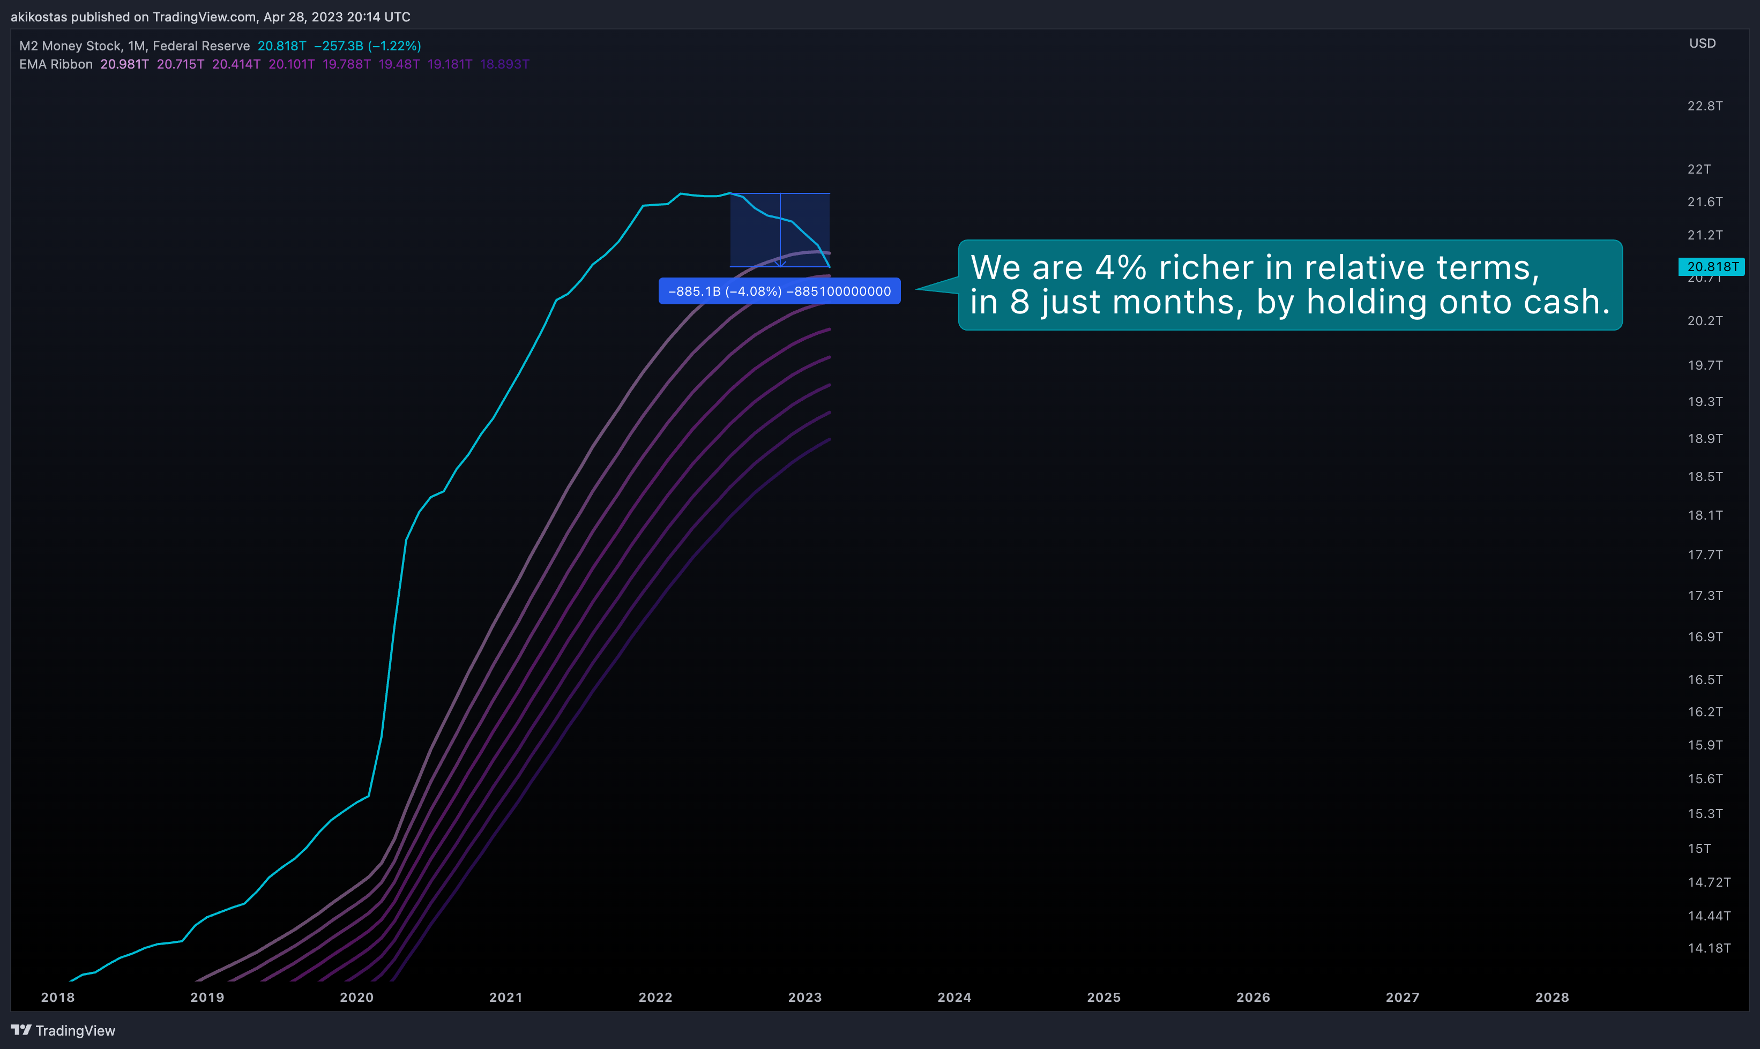Click the 14.44T price axis label
Screen dimensions: 1760x1049
click(1709, 916)
